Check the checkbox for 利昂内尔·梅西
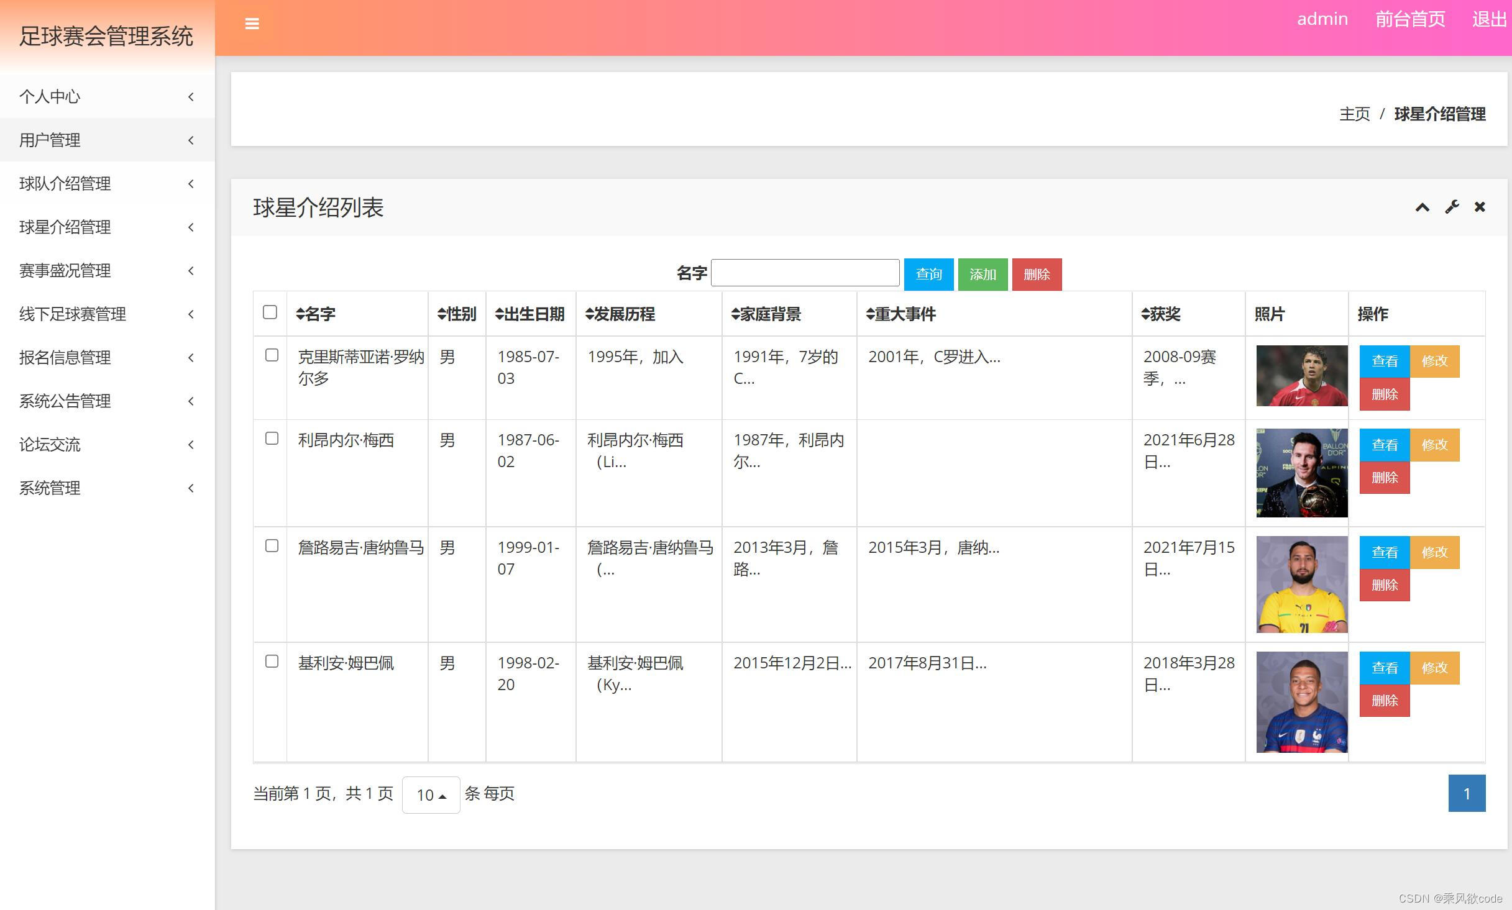Viewport: 1512px width, 910px height. coord(271,439)
